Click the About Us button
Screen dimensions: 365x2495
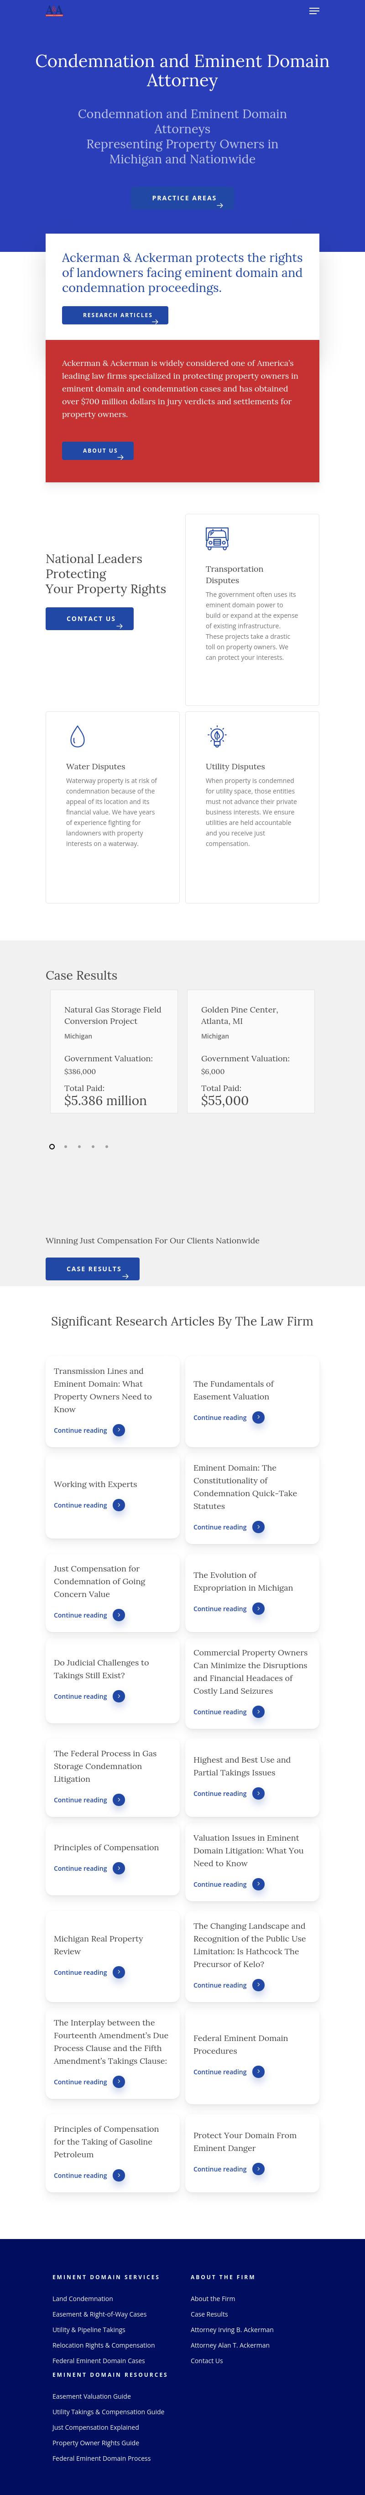tap(98, 451)
